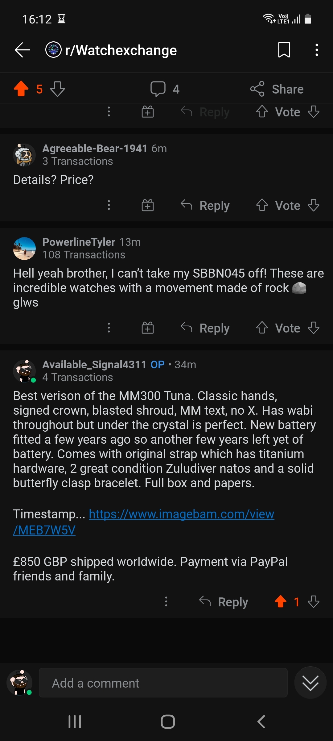Open the post overflow menu at top right

317,50
